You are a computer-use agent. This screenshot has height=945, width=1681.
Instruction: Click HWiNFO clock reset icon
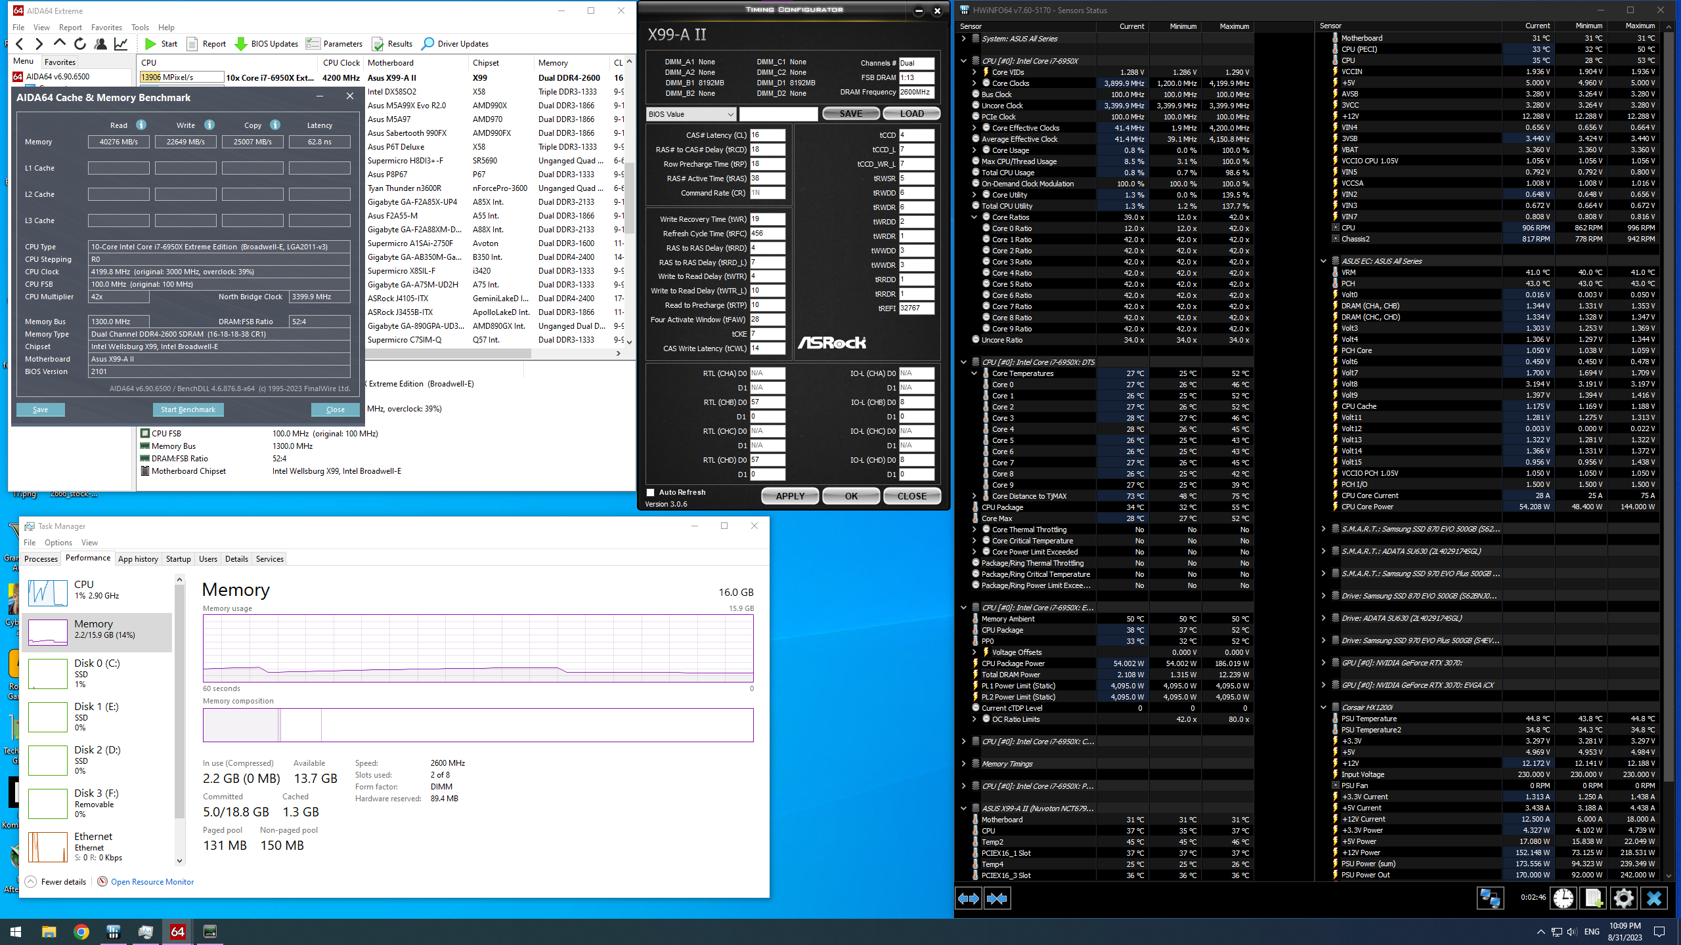[x=1563, y=898]
